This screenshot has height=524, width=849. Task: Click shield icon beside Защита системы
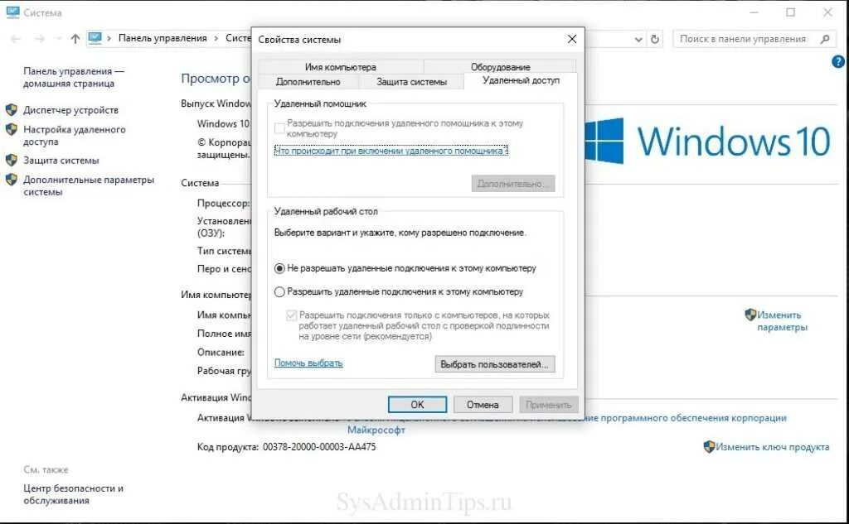pyautogui.click(x=12, y=160)
